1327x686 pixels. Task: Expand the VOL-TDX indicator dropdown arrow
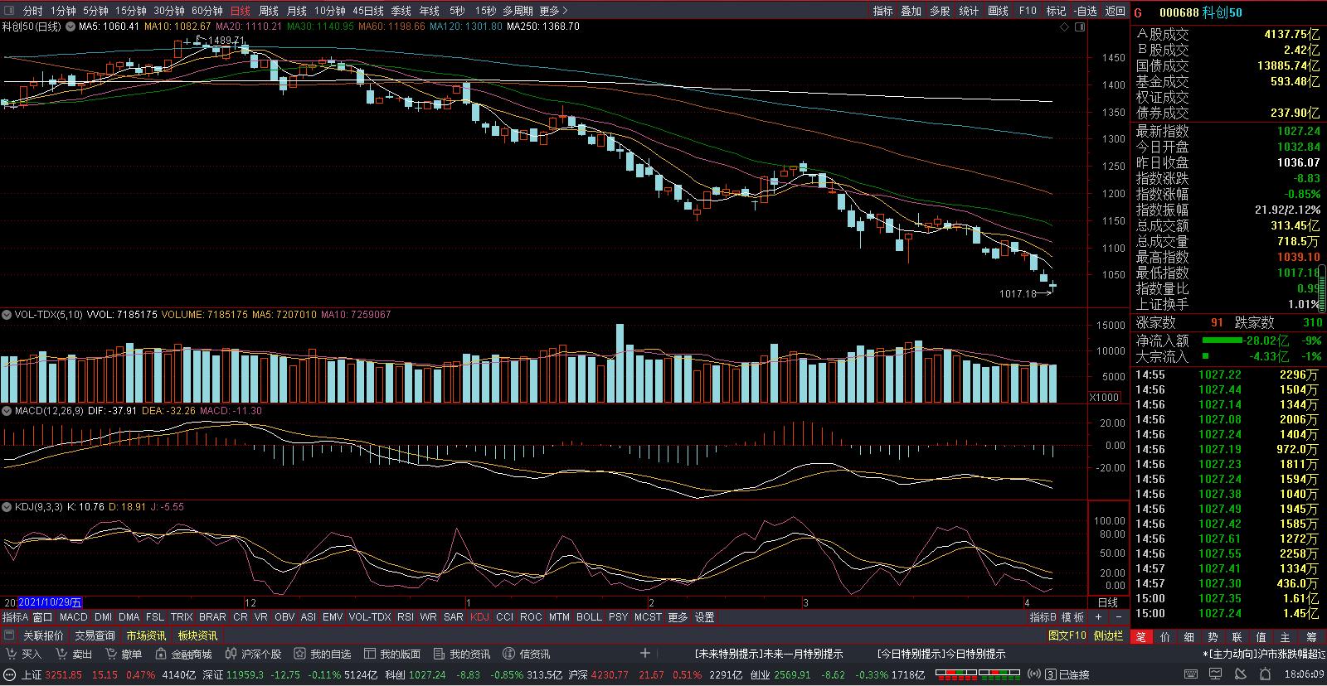(x=7, y=315)
